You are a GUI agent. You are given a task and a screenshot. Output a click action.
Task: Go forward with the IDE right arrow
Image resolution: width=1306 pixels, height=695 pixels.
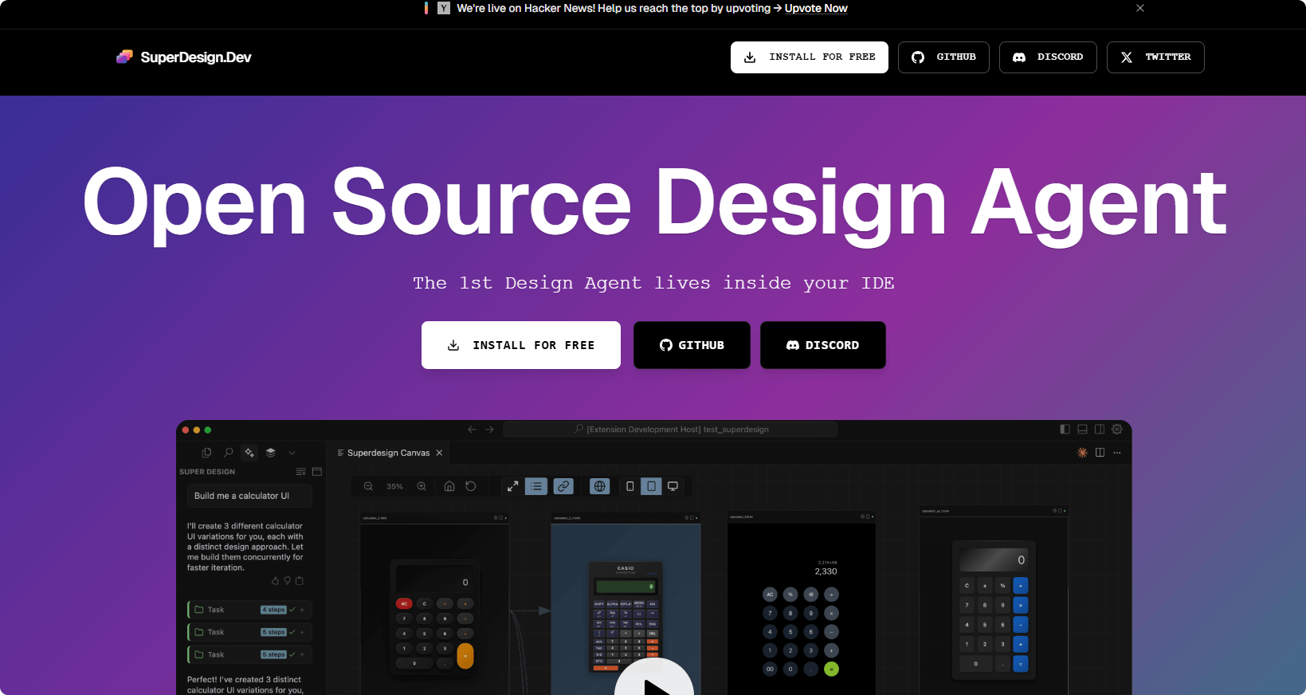pyautogui.click(x=489, y=429)
